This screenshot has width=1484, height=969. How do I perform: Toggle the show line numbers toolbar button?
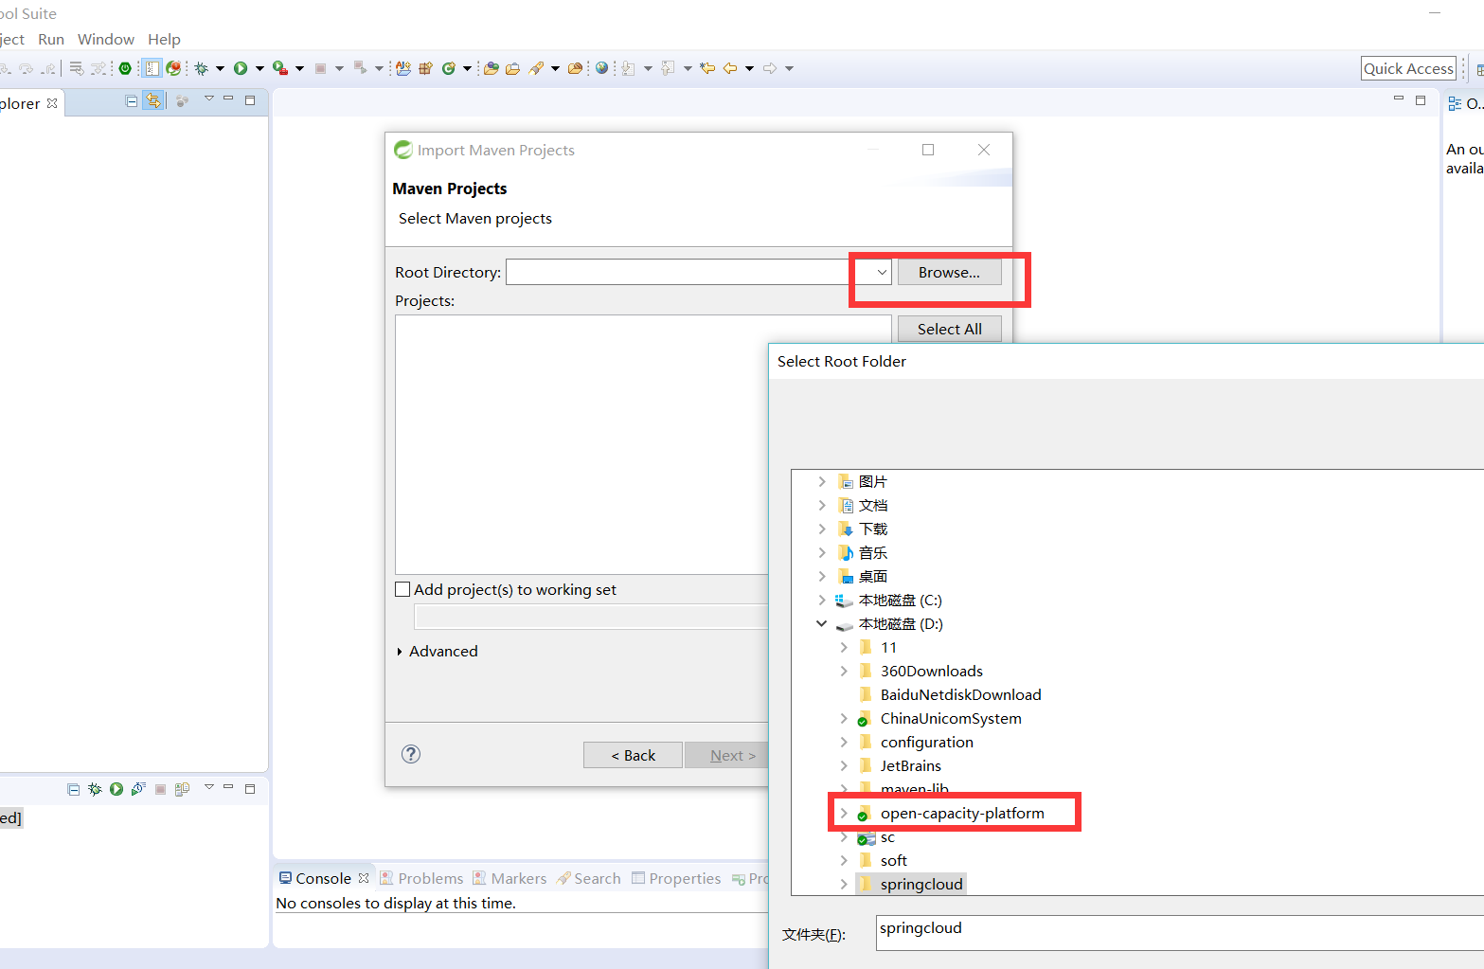[x=152, y=68]
